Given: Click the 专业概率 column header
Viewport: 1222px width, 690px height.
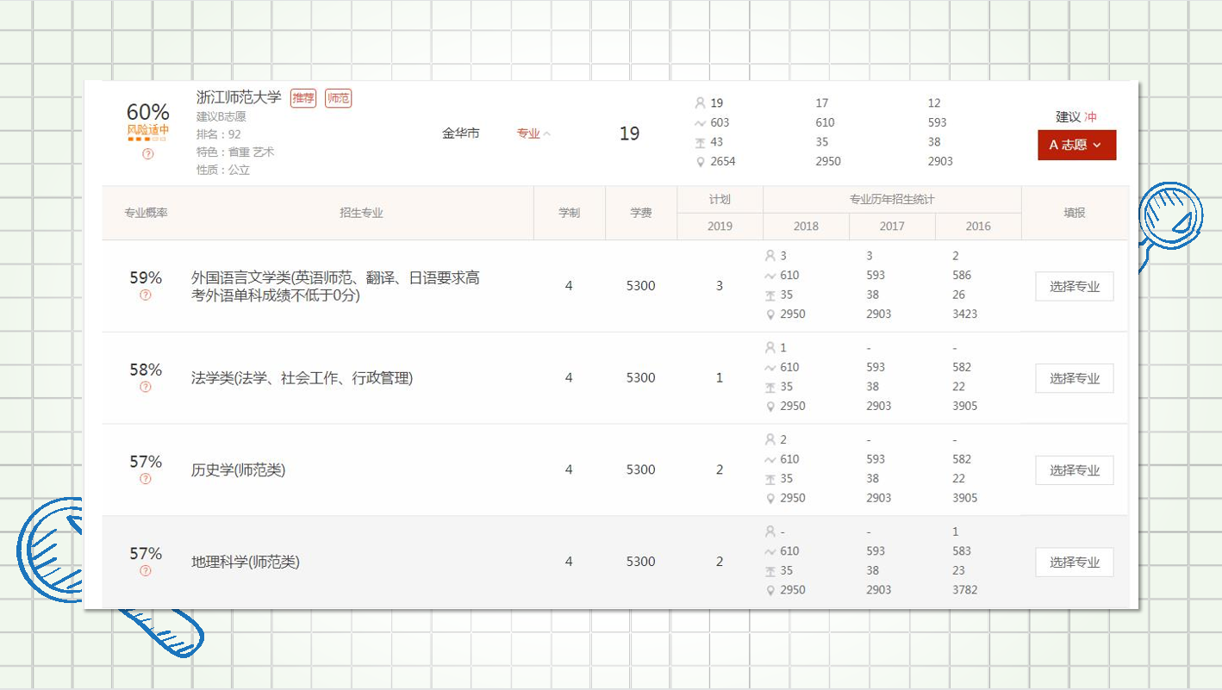Looking at the screenshot, I should (x=146, y=213).
